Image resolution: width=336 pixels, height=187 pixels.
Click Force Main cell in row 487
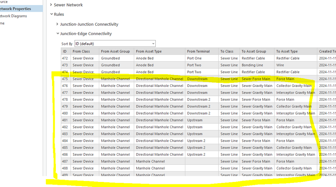click(296, 161)
